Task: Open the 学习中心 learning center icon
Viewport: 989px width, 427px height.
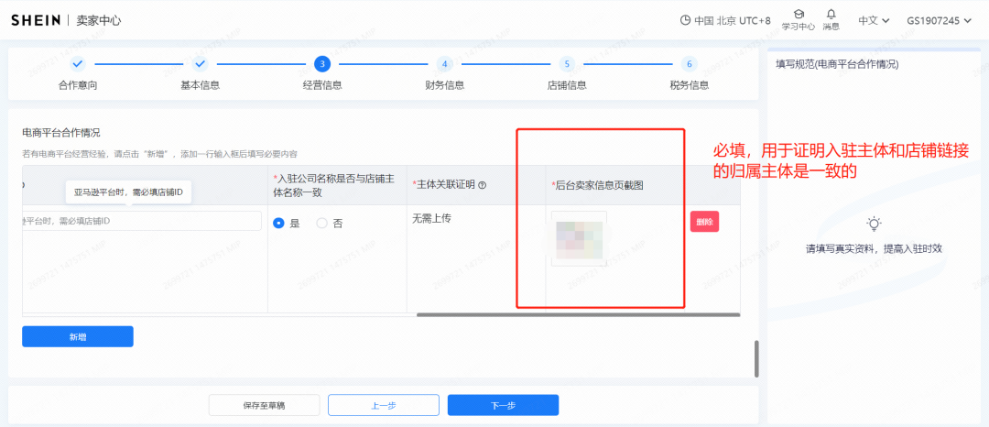Action: [x=799, y=15]
